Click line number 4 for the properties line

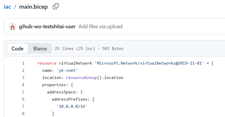tap(23, 85)
